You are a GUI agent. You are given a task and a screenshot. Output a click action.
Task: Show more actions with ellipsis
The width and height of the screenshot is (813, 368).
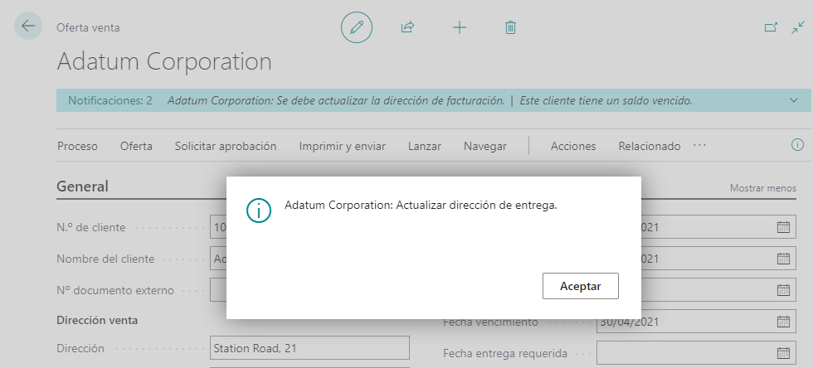[699, 146]
